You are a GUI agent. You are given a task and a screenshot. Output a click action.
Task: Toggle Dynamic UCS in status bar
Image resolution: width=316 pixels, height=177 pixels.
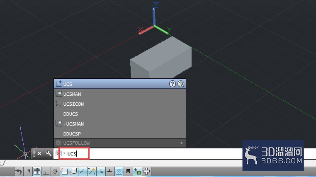(92, 171)
